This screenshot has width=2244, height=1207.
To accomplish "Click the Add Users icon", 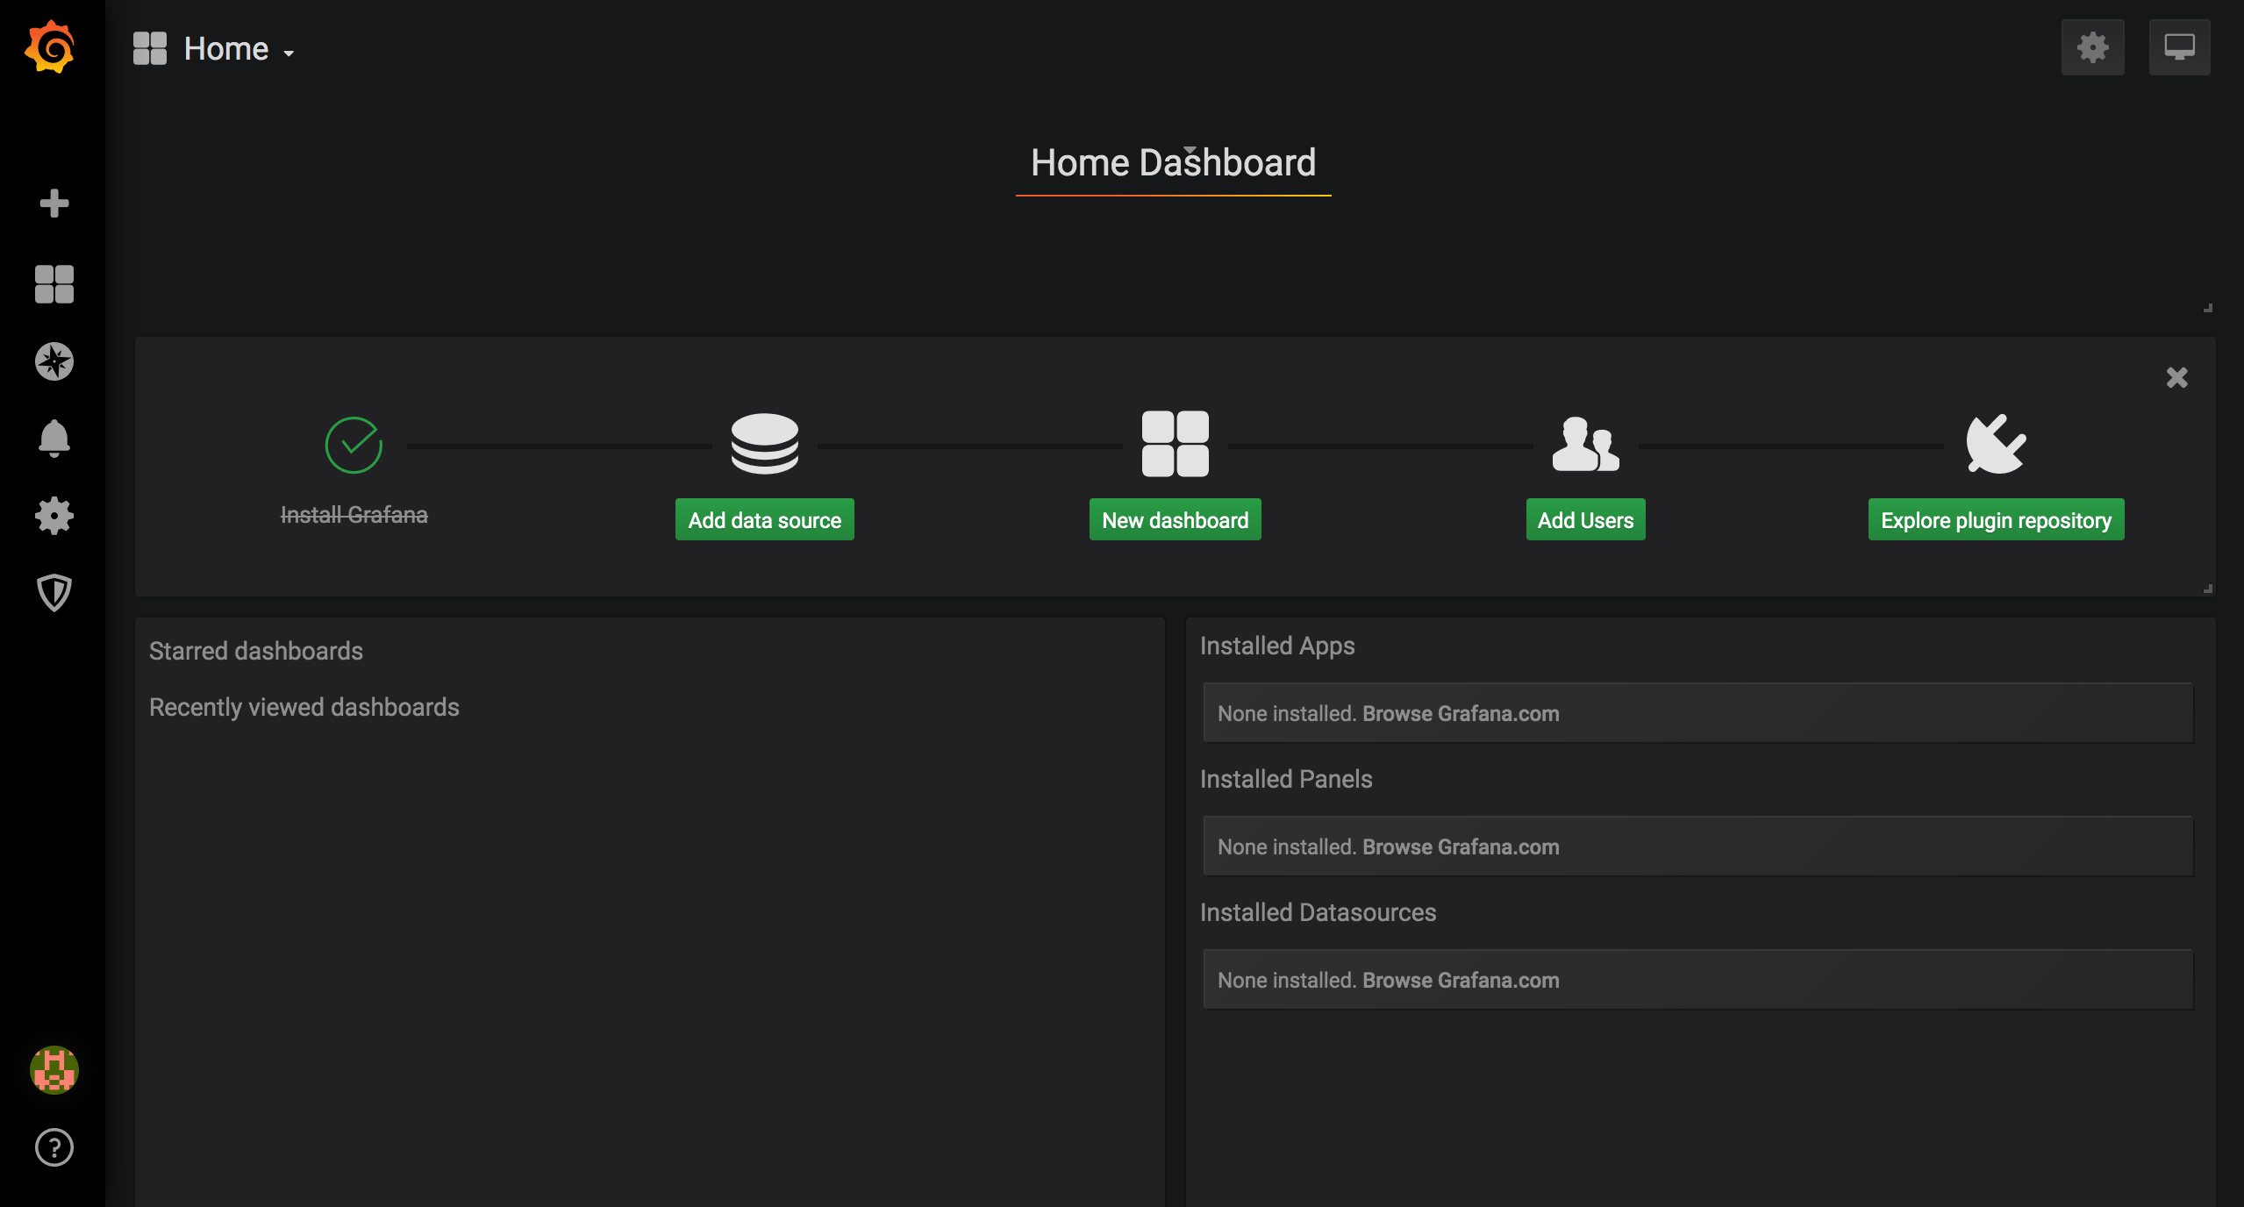I will point(1584,445).
